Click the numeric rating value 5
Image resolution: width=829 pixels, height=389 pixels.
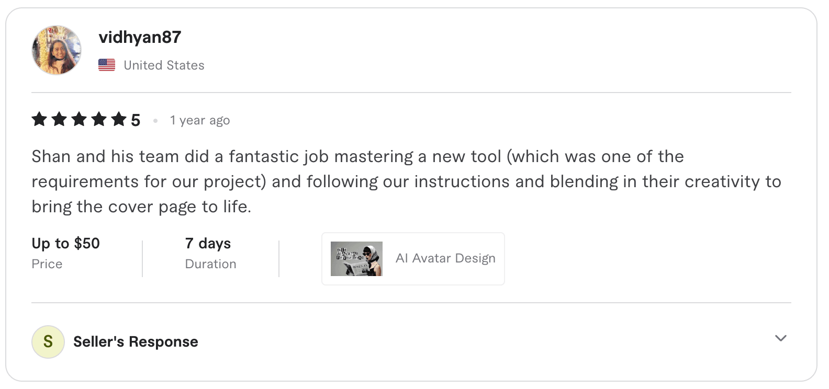[136, 119]
